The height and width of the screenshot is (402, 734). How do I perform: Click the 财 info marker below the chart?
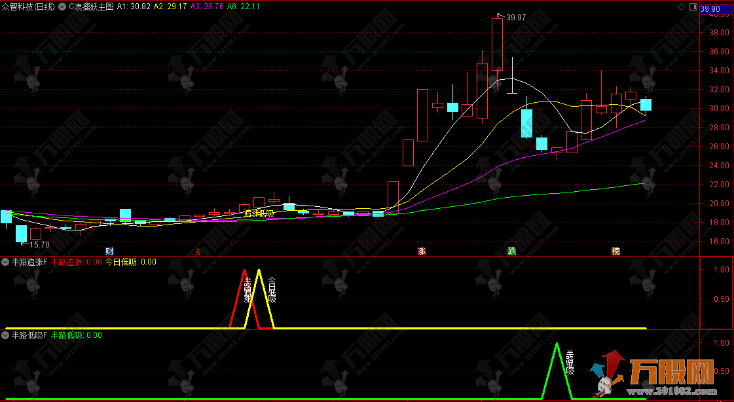(109, 251)
